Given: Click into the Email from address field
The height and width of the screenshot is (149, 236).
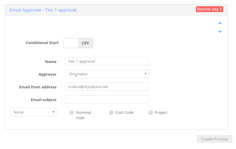Looking at the screenshot, I should (107, 87).
